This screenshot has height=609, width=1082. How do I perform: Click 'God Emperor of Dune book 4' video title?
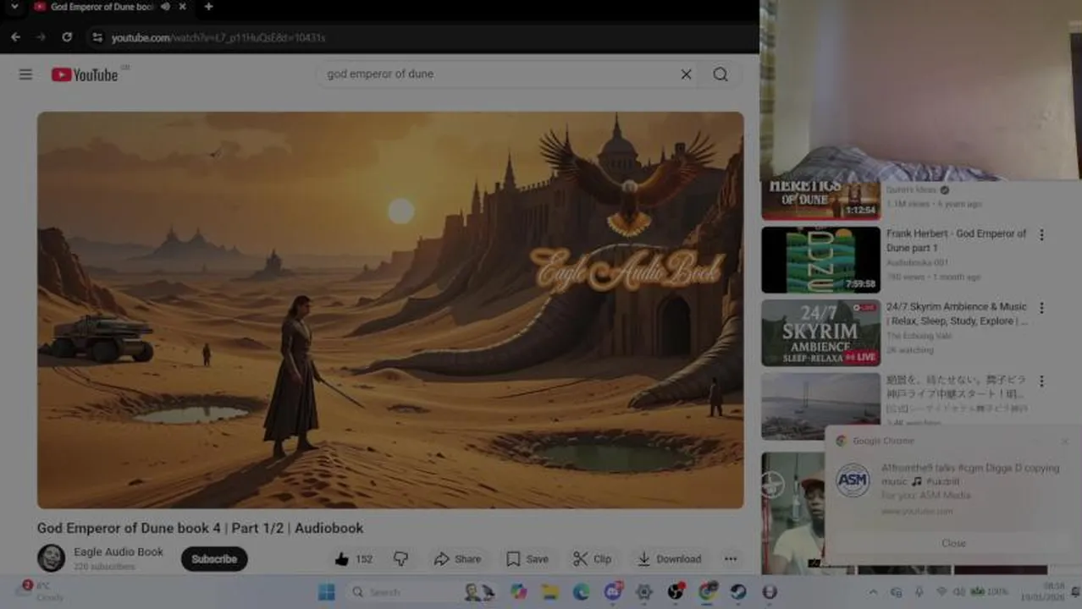point(200,528)
